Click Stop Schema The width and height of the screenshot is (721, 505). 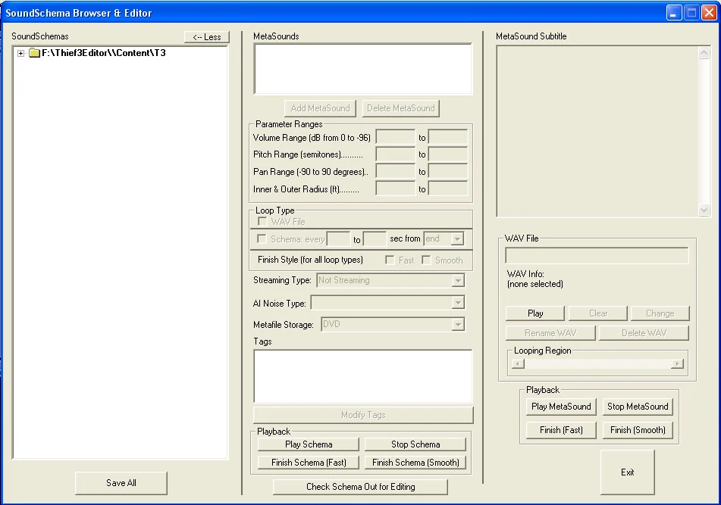pyautogui.click(x=415, y=444)
